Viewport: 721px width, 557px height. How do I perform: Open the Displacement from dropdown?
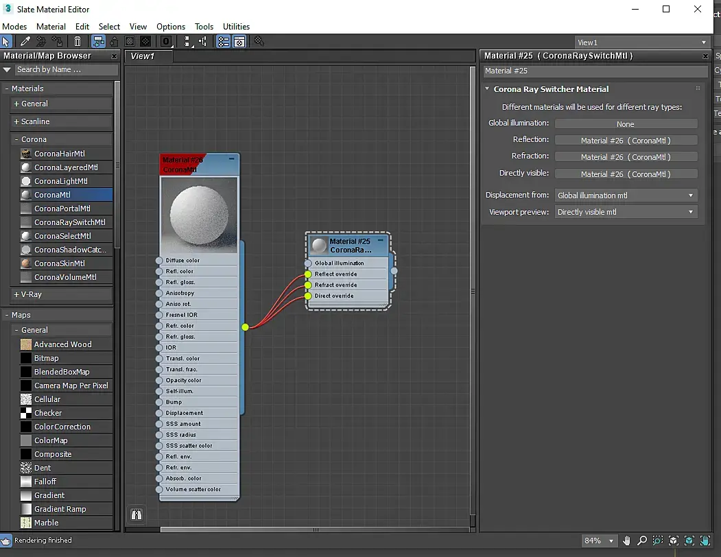[626, 195]
